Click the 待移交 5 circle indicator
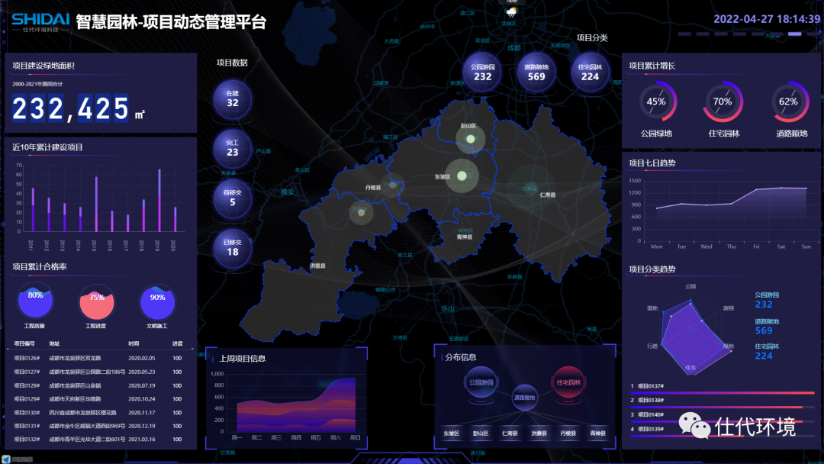This screenshot has width=824, height=464. (x=233, y=198)
